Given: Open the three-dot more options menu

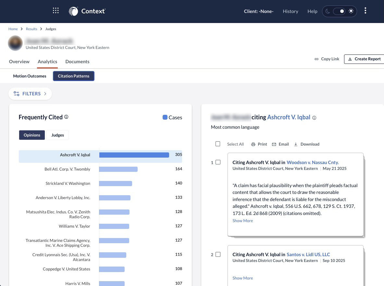Looking at the screenshot, I should pyautogui.click(x=365, y=11).
